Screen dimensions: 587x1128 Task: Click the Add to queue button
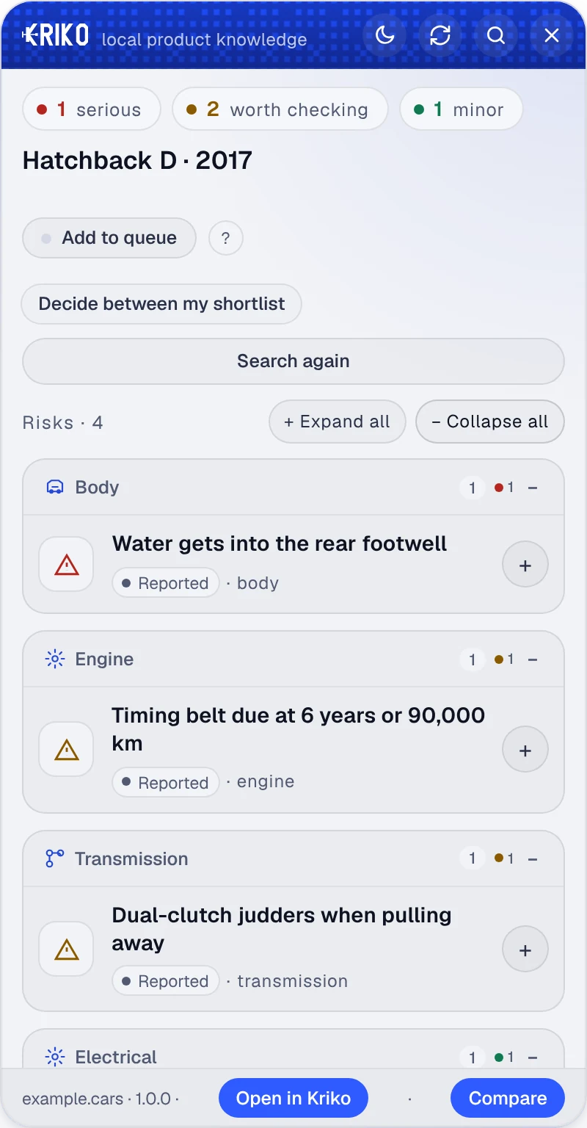pos(109,238)
